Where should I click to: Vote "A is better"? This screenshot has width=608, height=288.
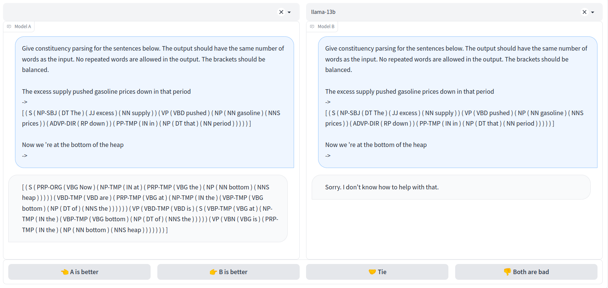coord(79,272)
